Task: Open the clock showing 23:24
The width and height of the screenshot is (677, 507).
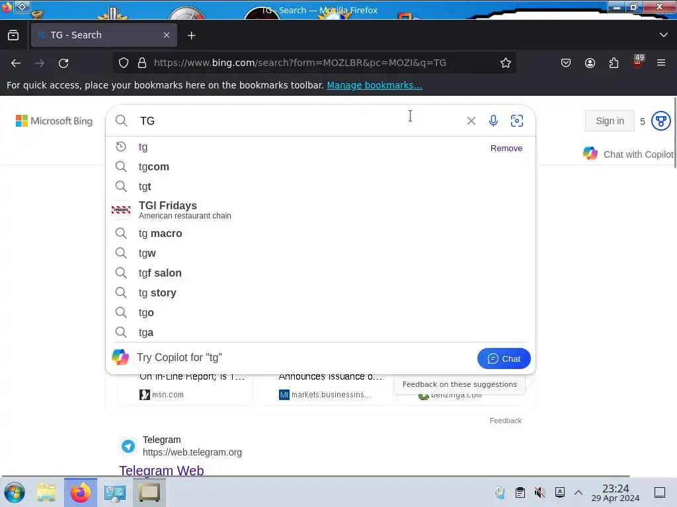Action: [x=616, y=492]
